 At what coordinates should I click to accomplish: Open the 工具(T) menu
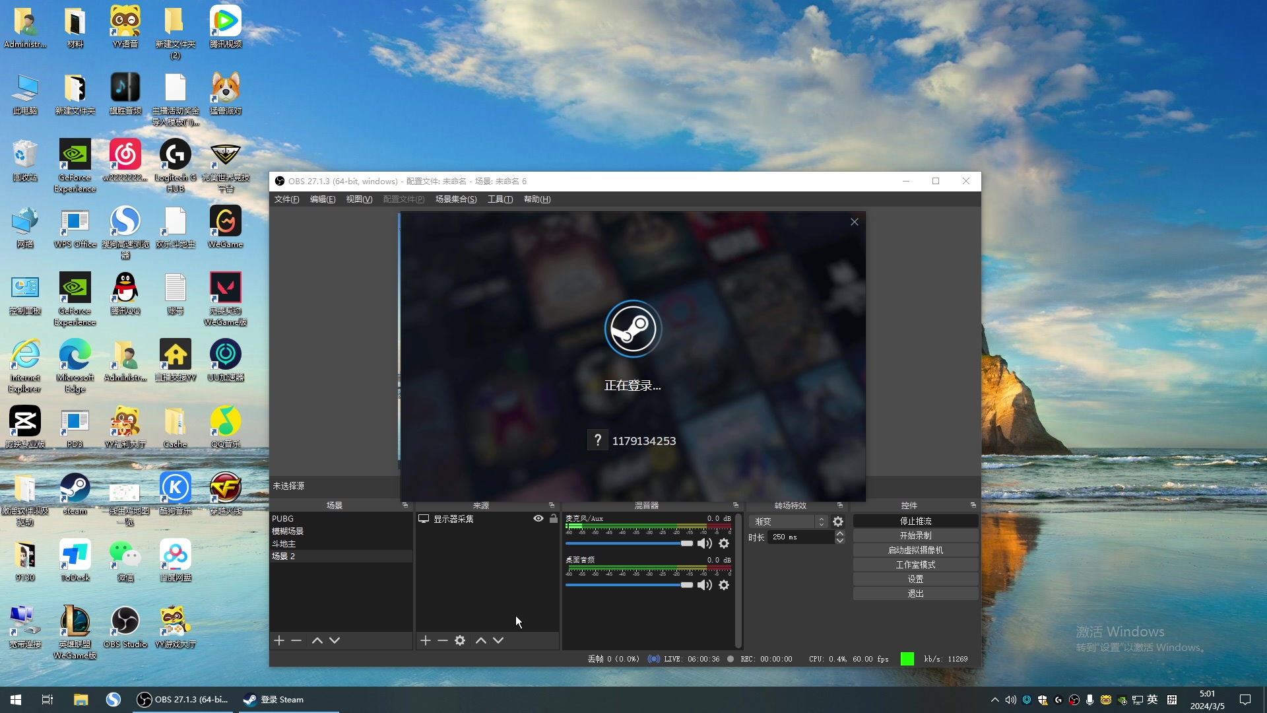pos(500,199)
